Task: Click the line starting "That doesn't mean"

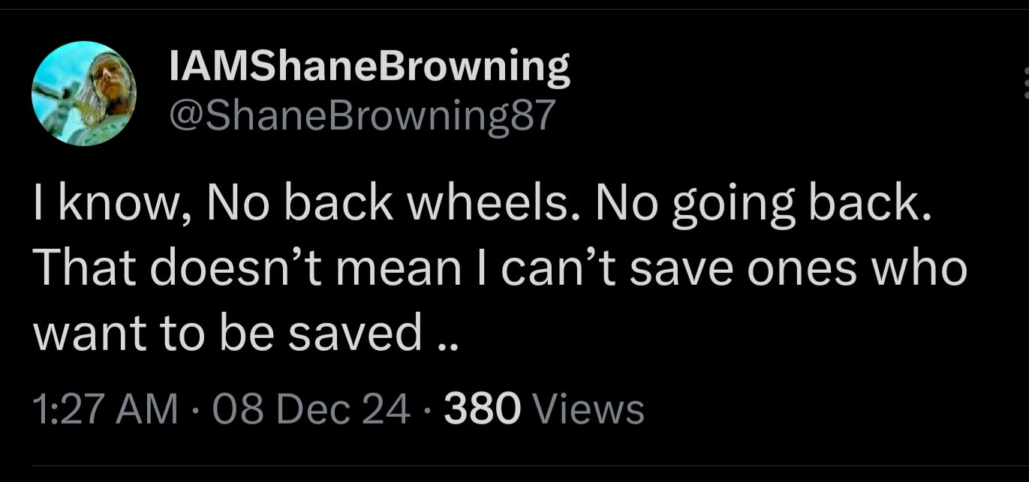Action: [x=500, y=271]
